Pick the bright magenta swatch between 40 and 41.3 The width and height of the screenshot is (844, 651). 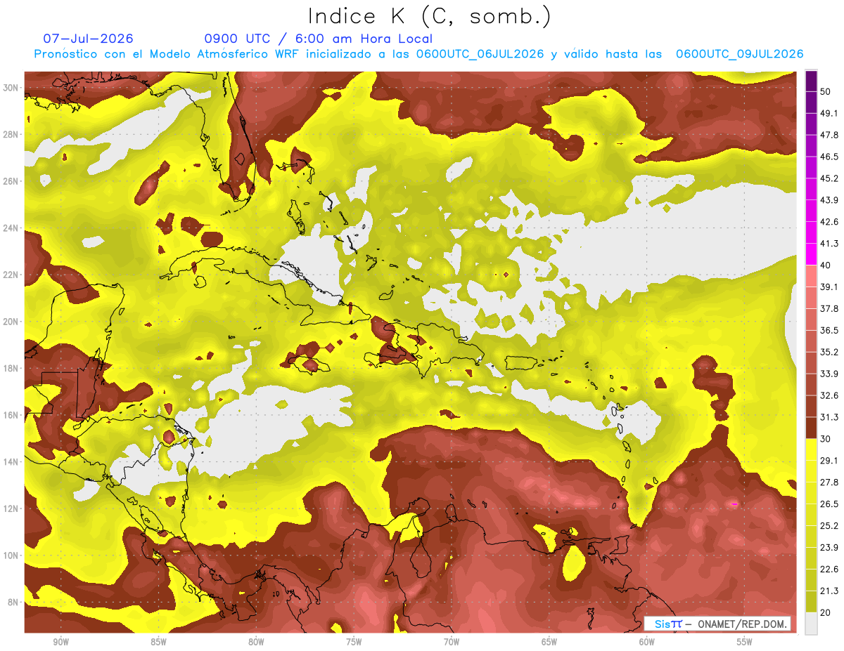coord(811,254)
